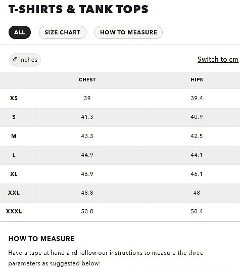Click the CHEST column header
Image resolution: width=240 pixels, height=273 pixels.
click(87, 80)
